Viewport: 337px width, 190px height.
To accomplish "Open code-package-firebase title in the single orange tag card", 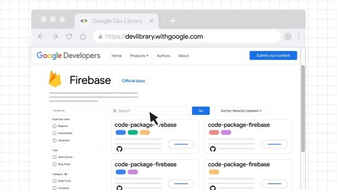I will tap(239, 164).
